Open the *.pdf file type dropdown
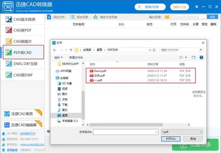Screen dimensions: 221x154 pos(182,132)
